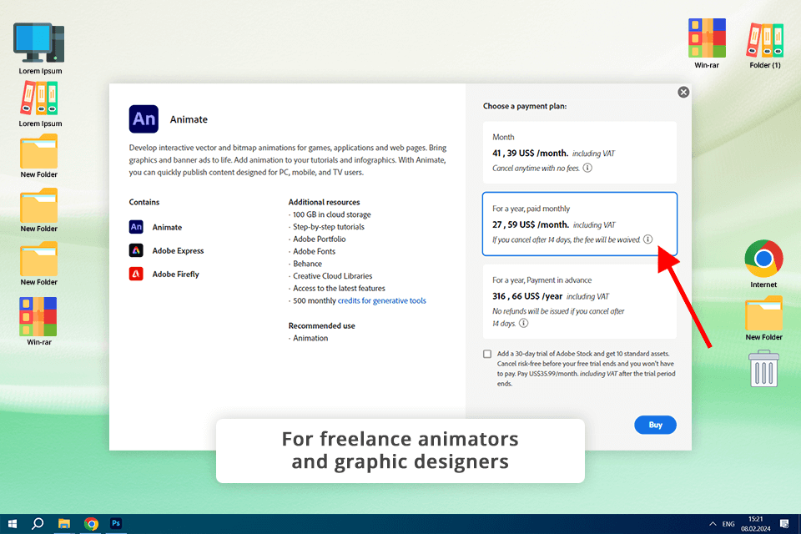Open the info icon on the payment in advance plan
The height and width of the screenshot is (534, 801).
tap(524, 323)
